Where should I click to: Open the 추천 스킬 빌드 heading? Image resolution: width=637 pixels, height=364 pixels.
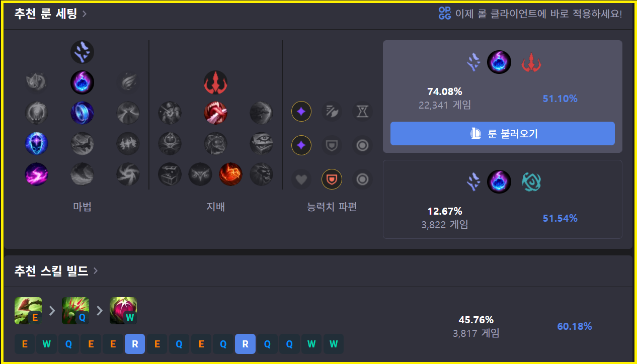click(51, 271)
